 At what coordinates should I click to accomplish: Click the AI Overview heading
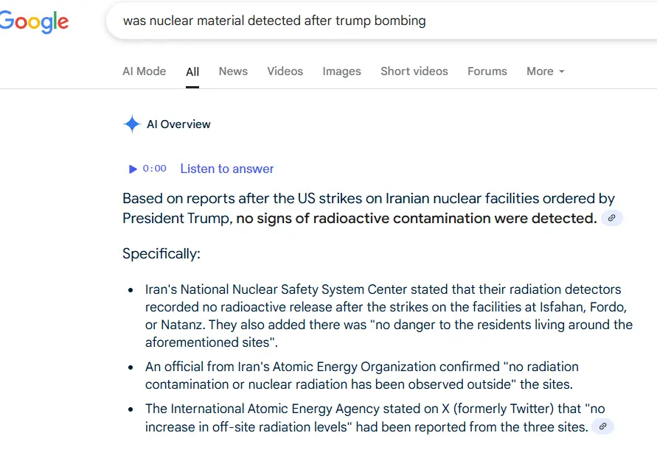coord(178,124)
